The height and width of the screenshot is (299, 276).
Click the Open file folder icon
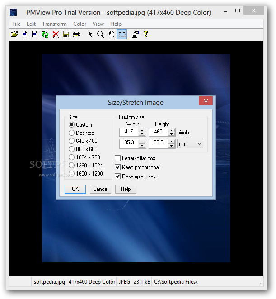[14, 34]
